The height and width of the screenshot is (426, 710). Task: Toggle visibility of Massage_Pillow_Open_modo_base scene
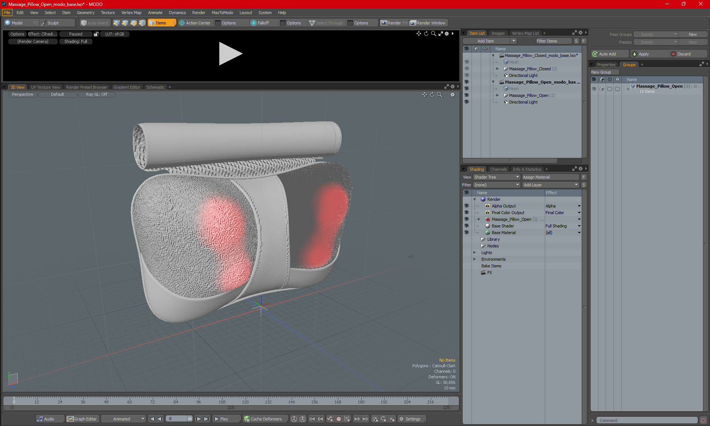tap(466, 82)
